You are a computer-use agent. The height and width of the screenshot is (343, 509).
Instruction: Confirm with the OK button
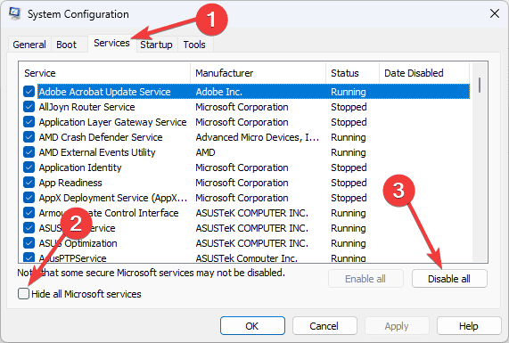pos(252,326)
